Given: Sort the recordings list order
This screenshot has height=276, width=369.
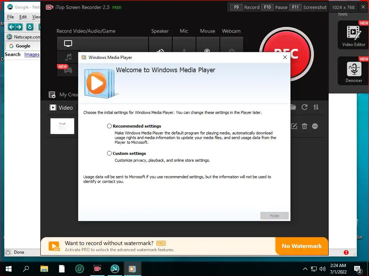Looking at the screenshot, I should [x=316, y=107].
